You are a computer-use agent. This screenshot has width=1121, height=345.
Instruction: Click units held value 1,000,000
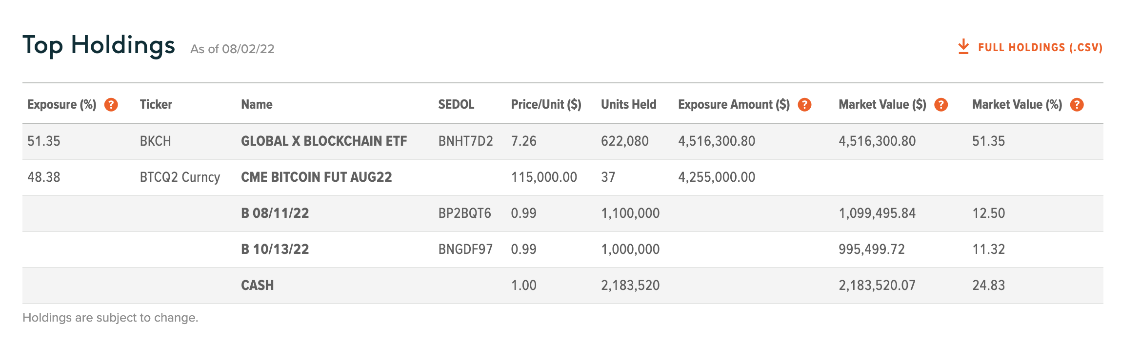[x=630, y=249]
